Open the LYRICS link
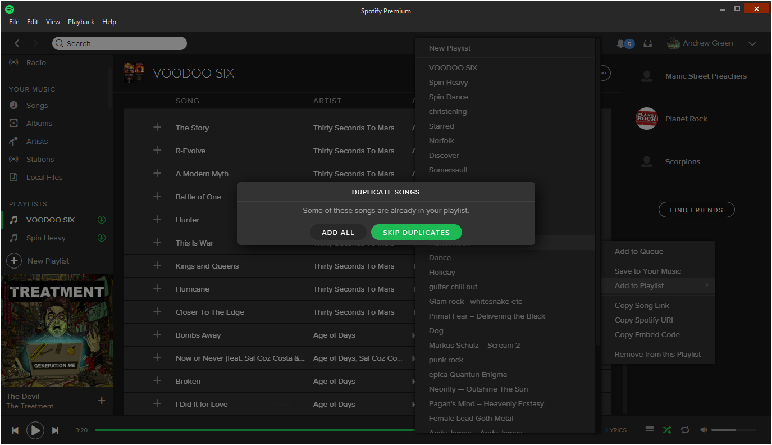 click(x=616, y=430)
